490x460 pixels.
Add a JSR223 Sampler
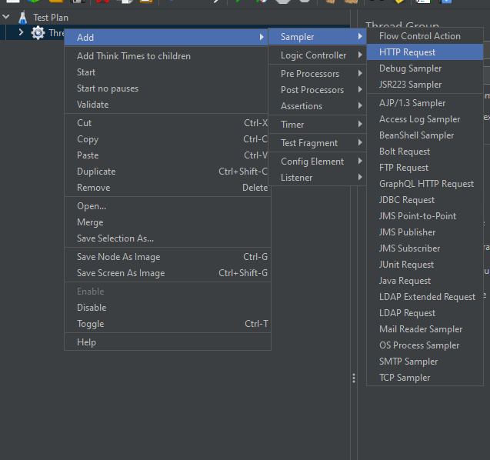425,85
